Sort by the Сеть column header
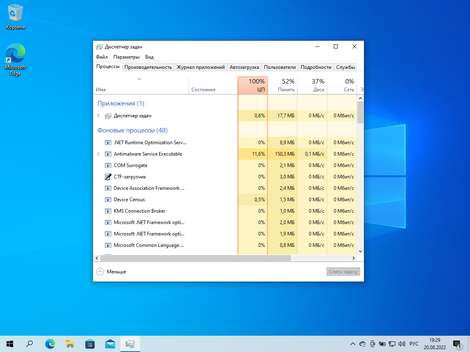This screenshot has height=352, width=470. 342,86
